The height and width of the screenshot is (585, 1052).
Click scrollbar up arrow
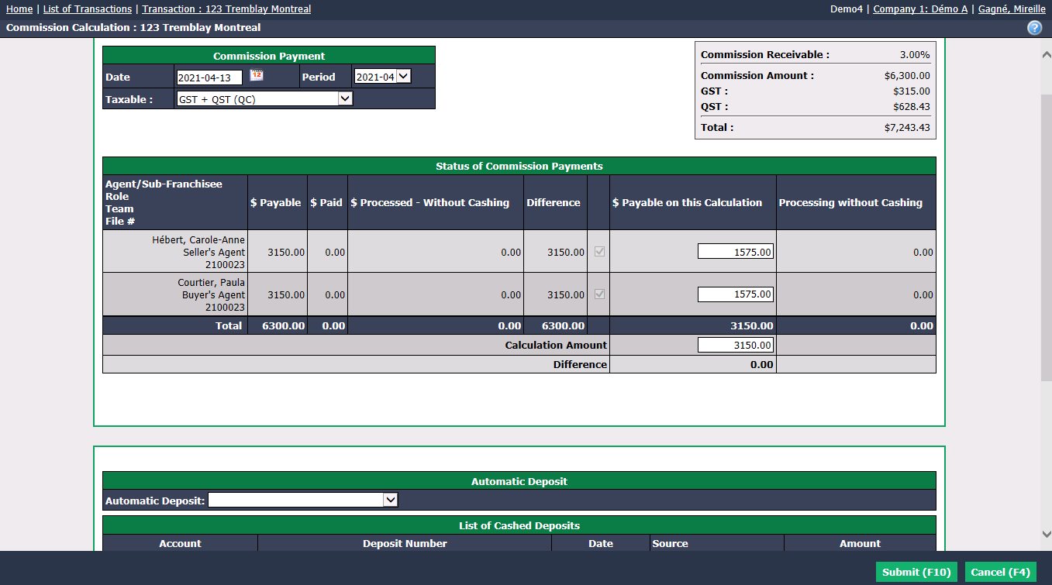pos(1046,54)
